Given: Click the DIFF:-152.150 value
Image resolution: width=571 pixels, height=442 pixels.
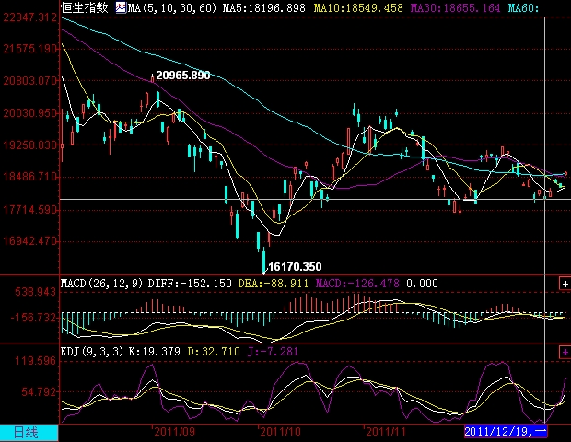Looking at the screenshot, I should click(190, 284).
